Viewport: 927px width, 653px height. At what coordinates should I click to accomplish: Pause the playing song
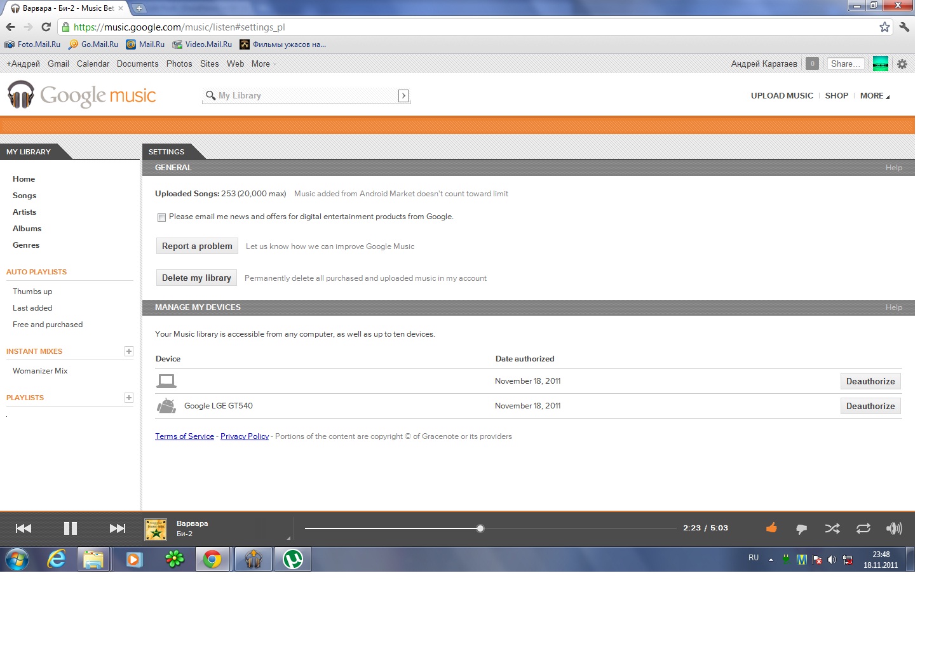pyautogui.click(x=71, y=528)
